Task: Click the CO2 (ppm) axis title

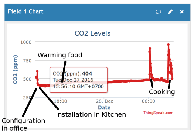Action: pos(15,70)
